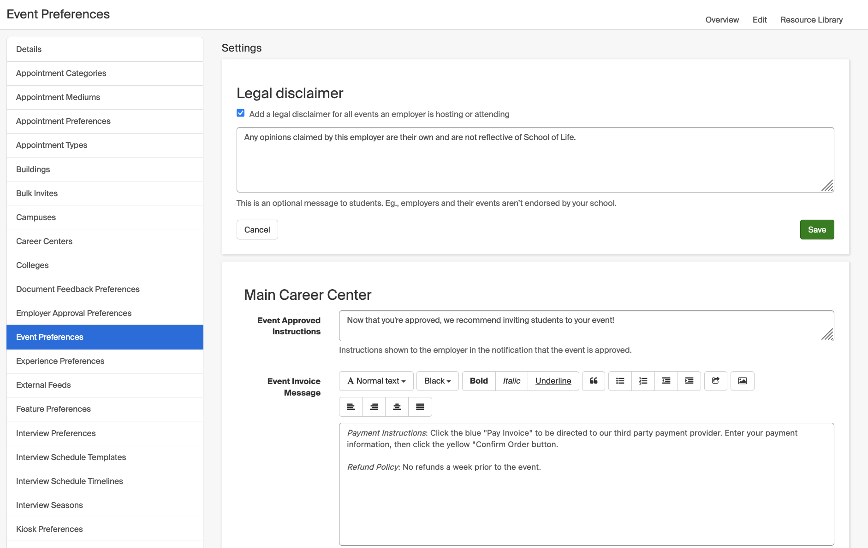The height and width of the screenshot is (548, 868).
Task: Toggle Italic formatting
Action: point(511,381)
